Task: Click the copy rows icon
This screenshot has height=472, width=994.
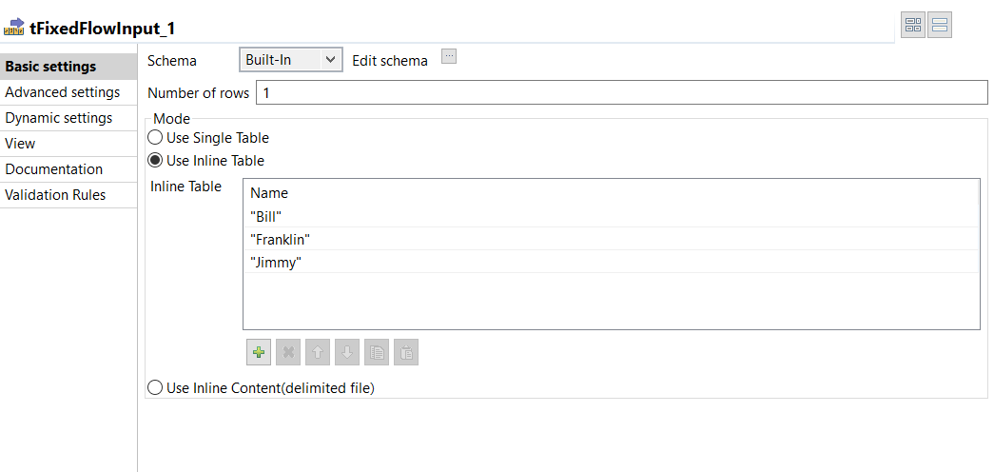Action: (377, 352)
